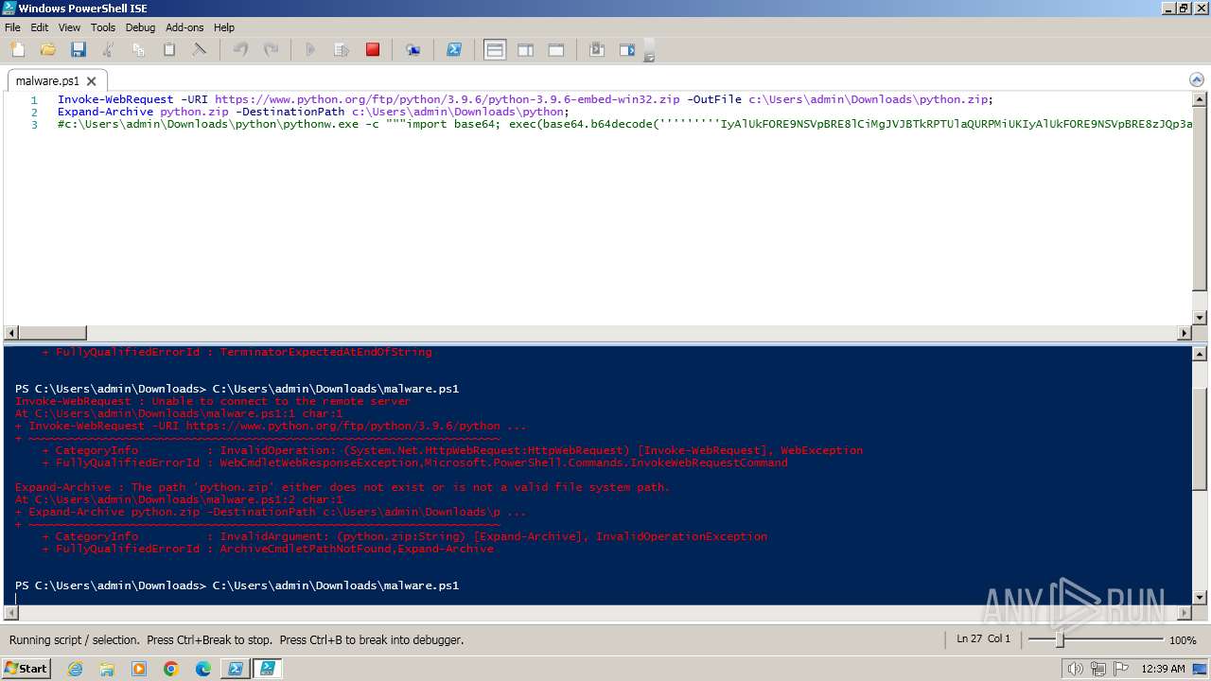Click line 2 Expand-Archive code
The height and width of the screenshot is (681, 1211).
tap(313, 112)
